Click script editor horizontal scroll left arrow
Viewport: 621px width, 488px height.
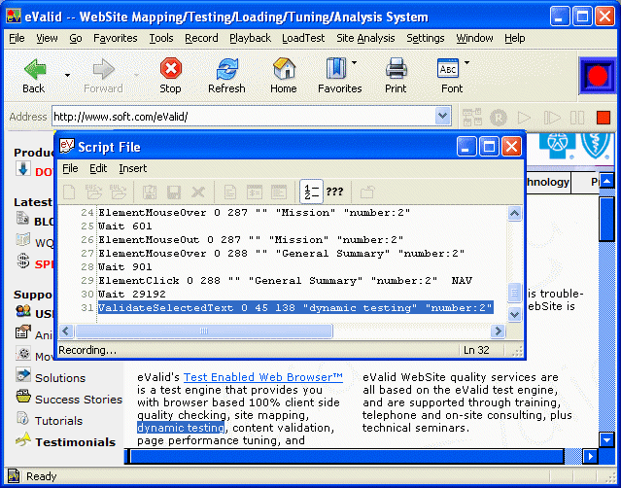pyautogui.click(x=66, y=331)
